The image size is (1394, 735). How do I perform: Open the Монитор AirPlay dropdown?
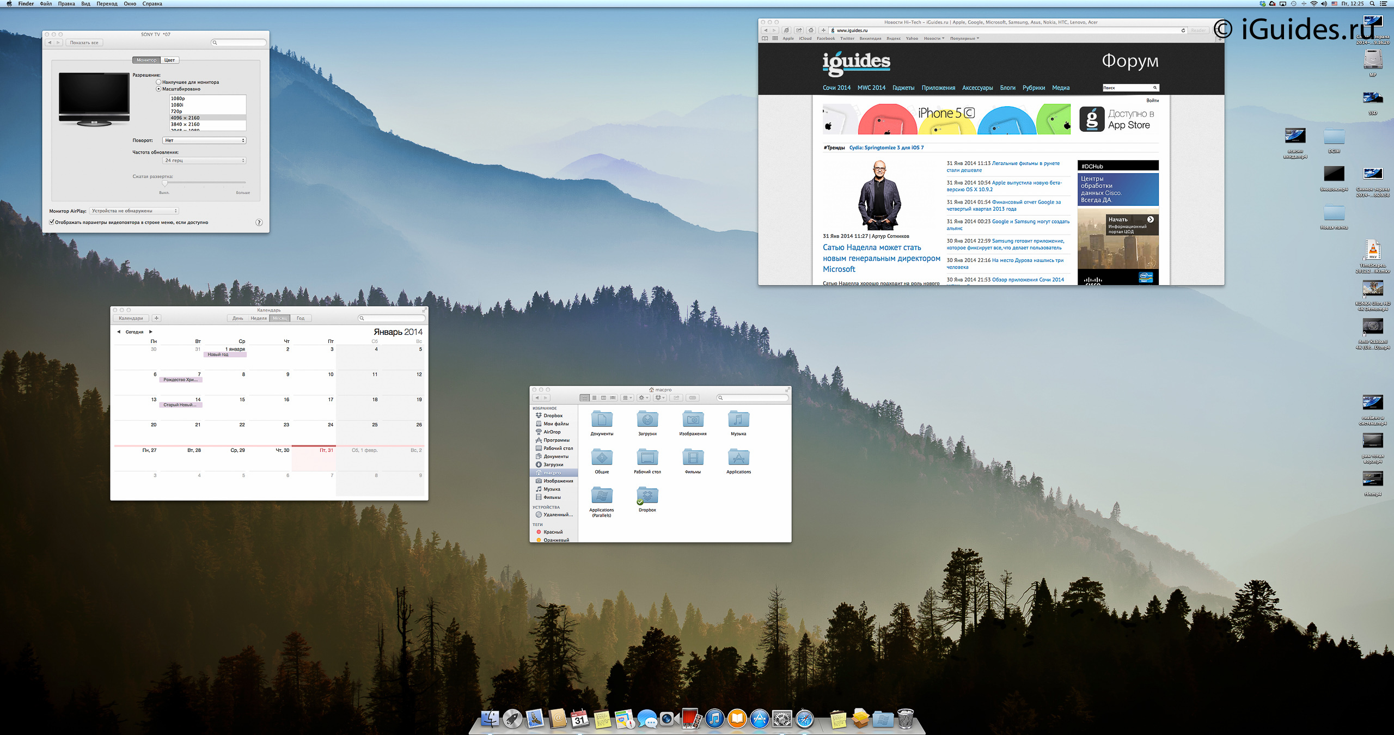134,211
